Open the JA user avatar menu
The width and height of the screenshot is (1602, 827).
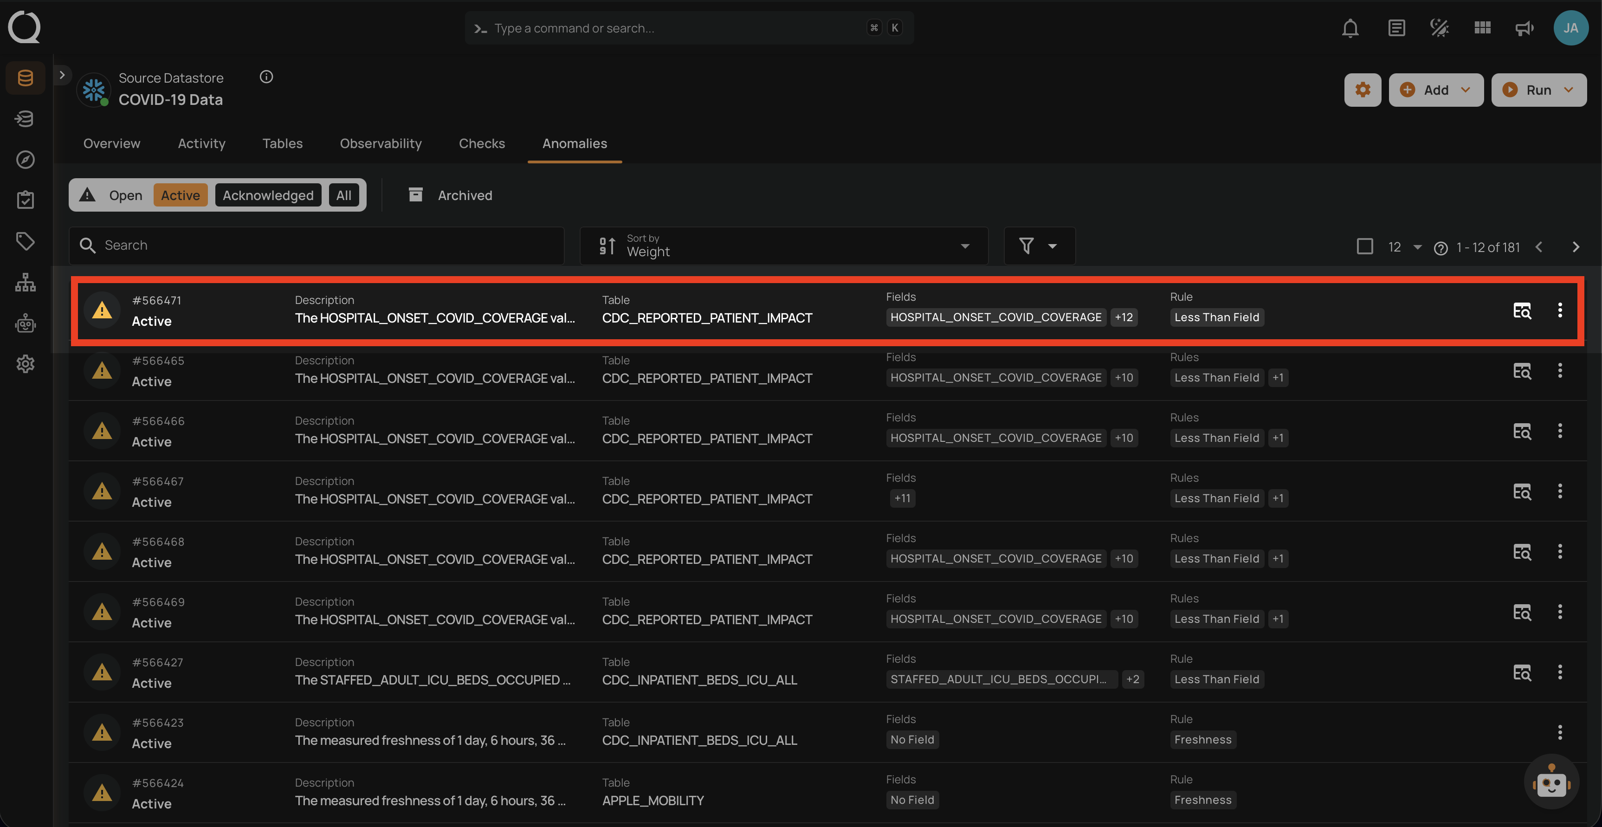(x=1570, y=28)
